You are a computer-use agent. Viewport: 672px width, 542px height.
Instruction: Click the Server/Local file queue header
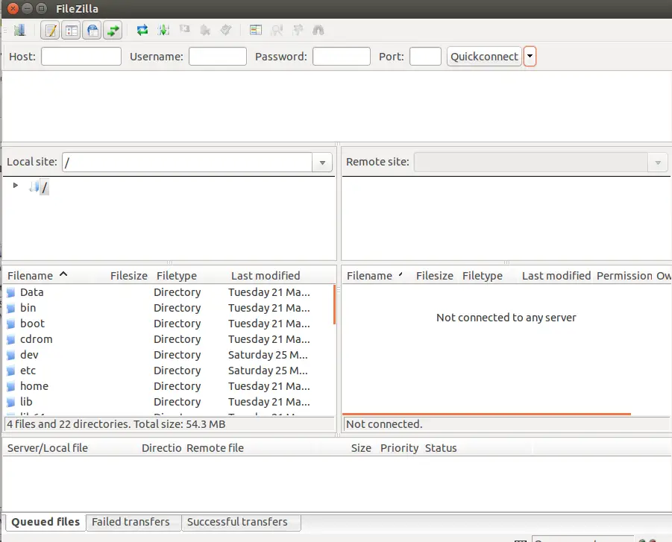tap(48, 448)
